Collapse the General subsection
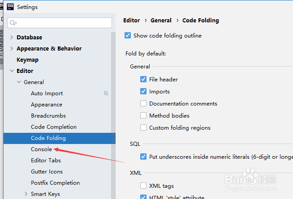 pos(19,82)
